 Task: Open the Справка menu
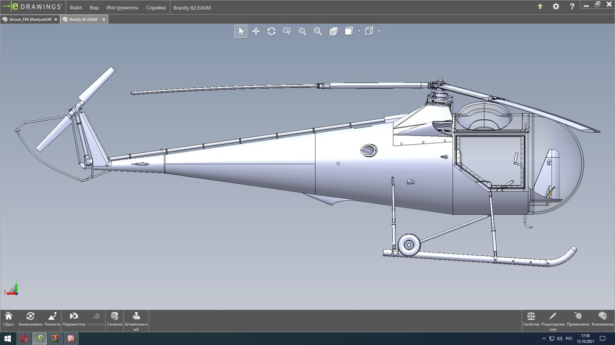pyautogui.click(x=156, y=8)
